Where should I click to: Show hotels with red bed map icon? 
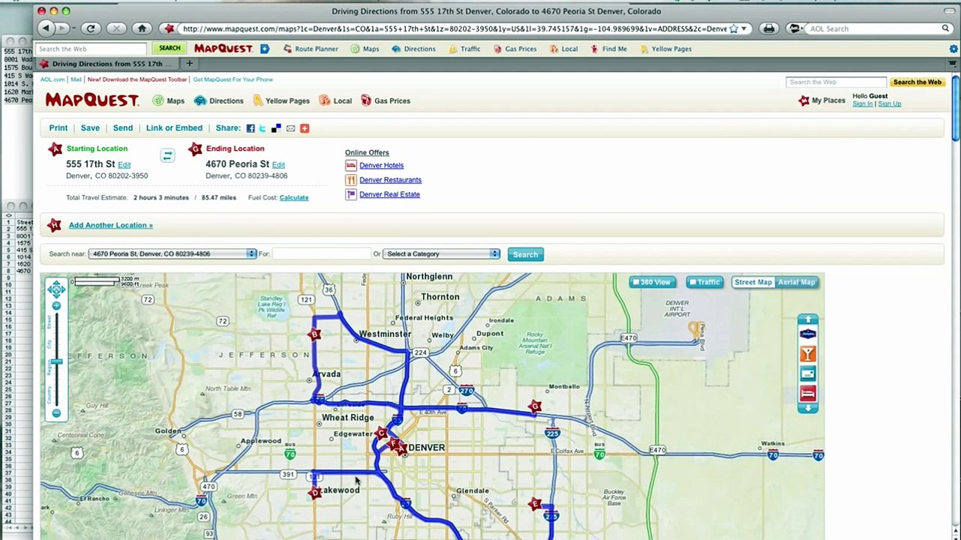[x=807, y=393]
